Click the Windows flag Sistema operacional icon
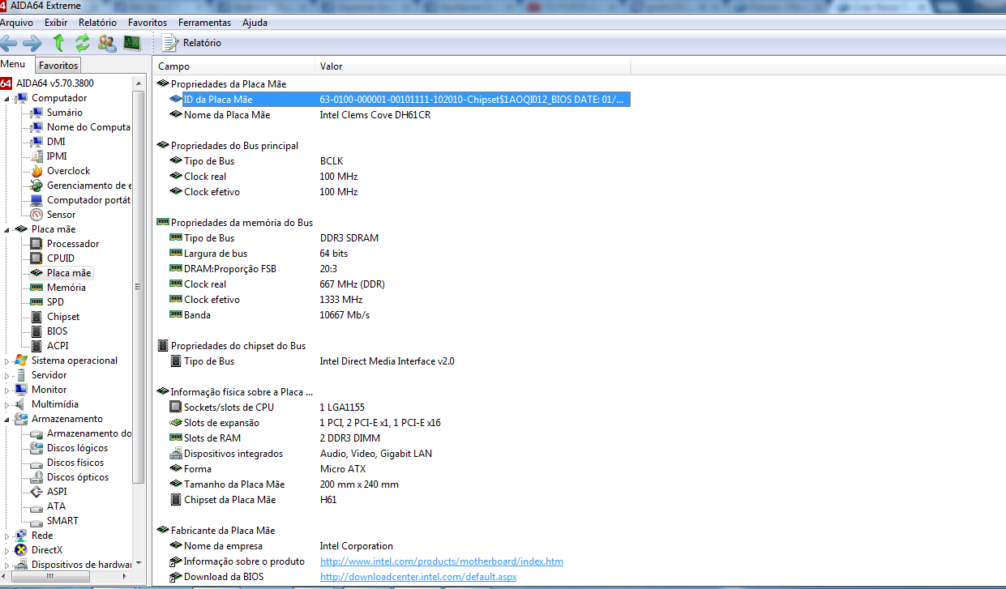Viewport: 1006px width, 589px height. coord(21,361)
